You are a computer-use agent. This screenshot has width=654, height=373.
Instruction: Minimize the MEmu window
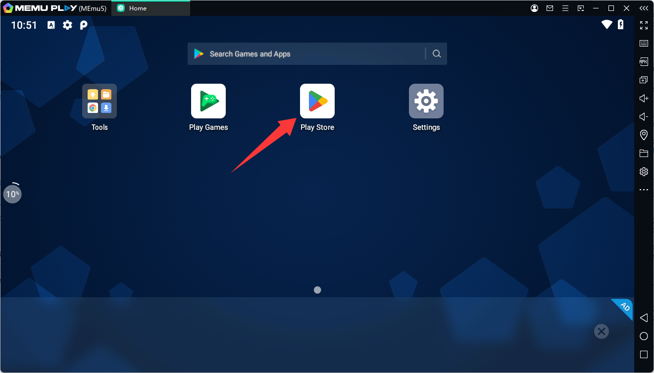596,8
